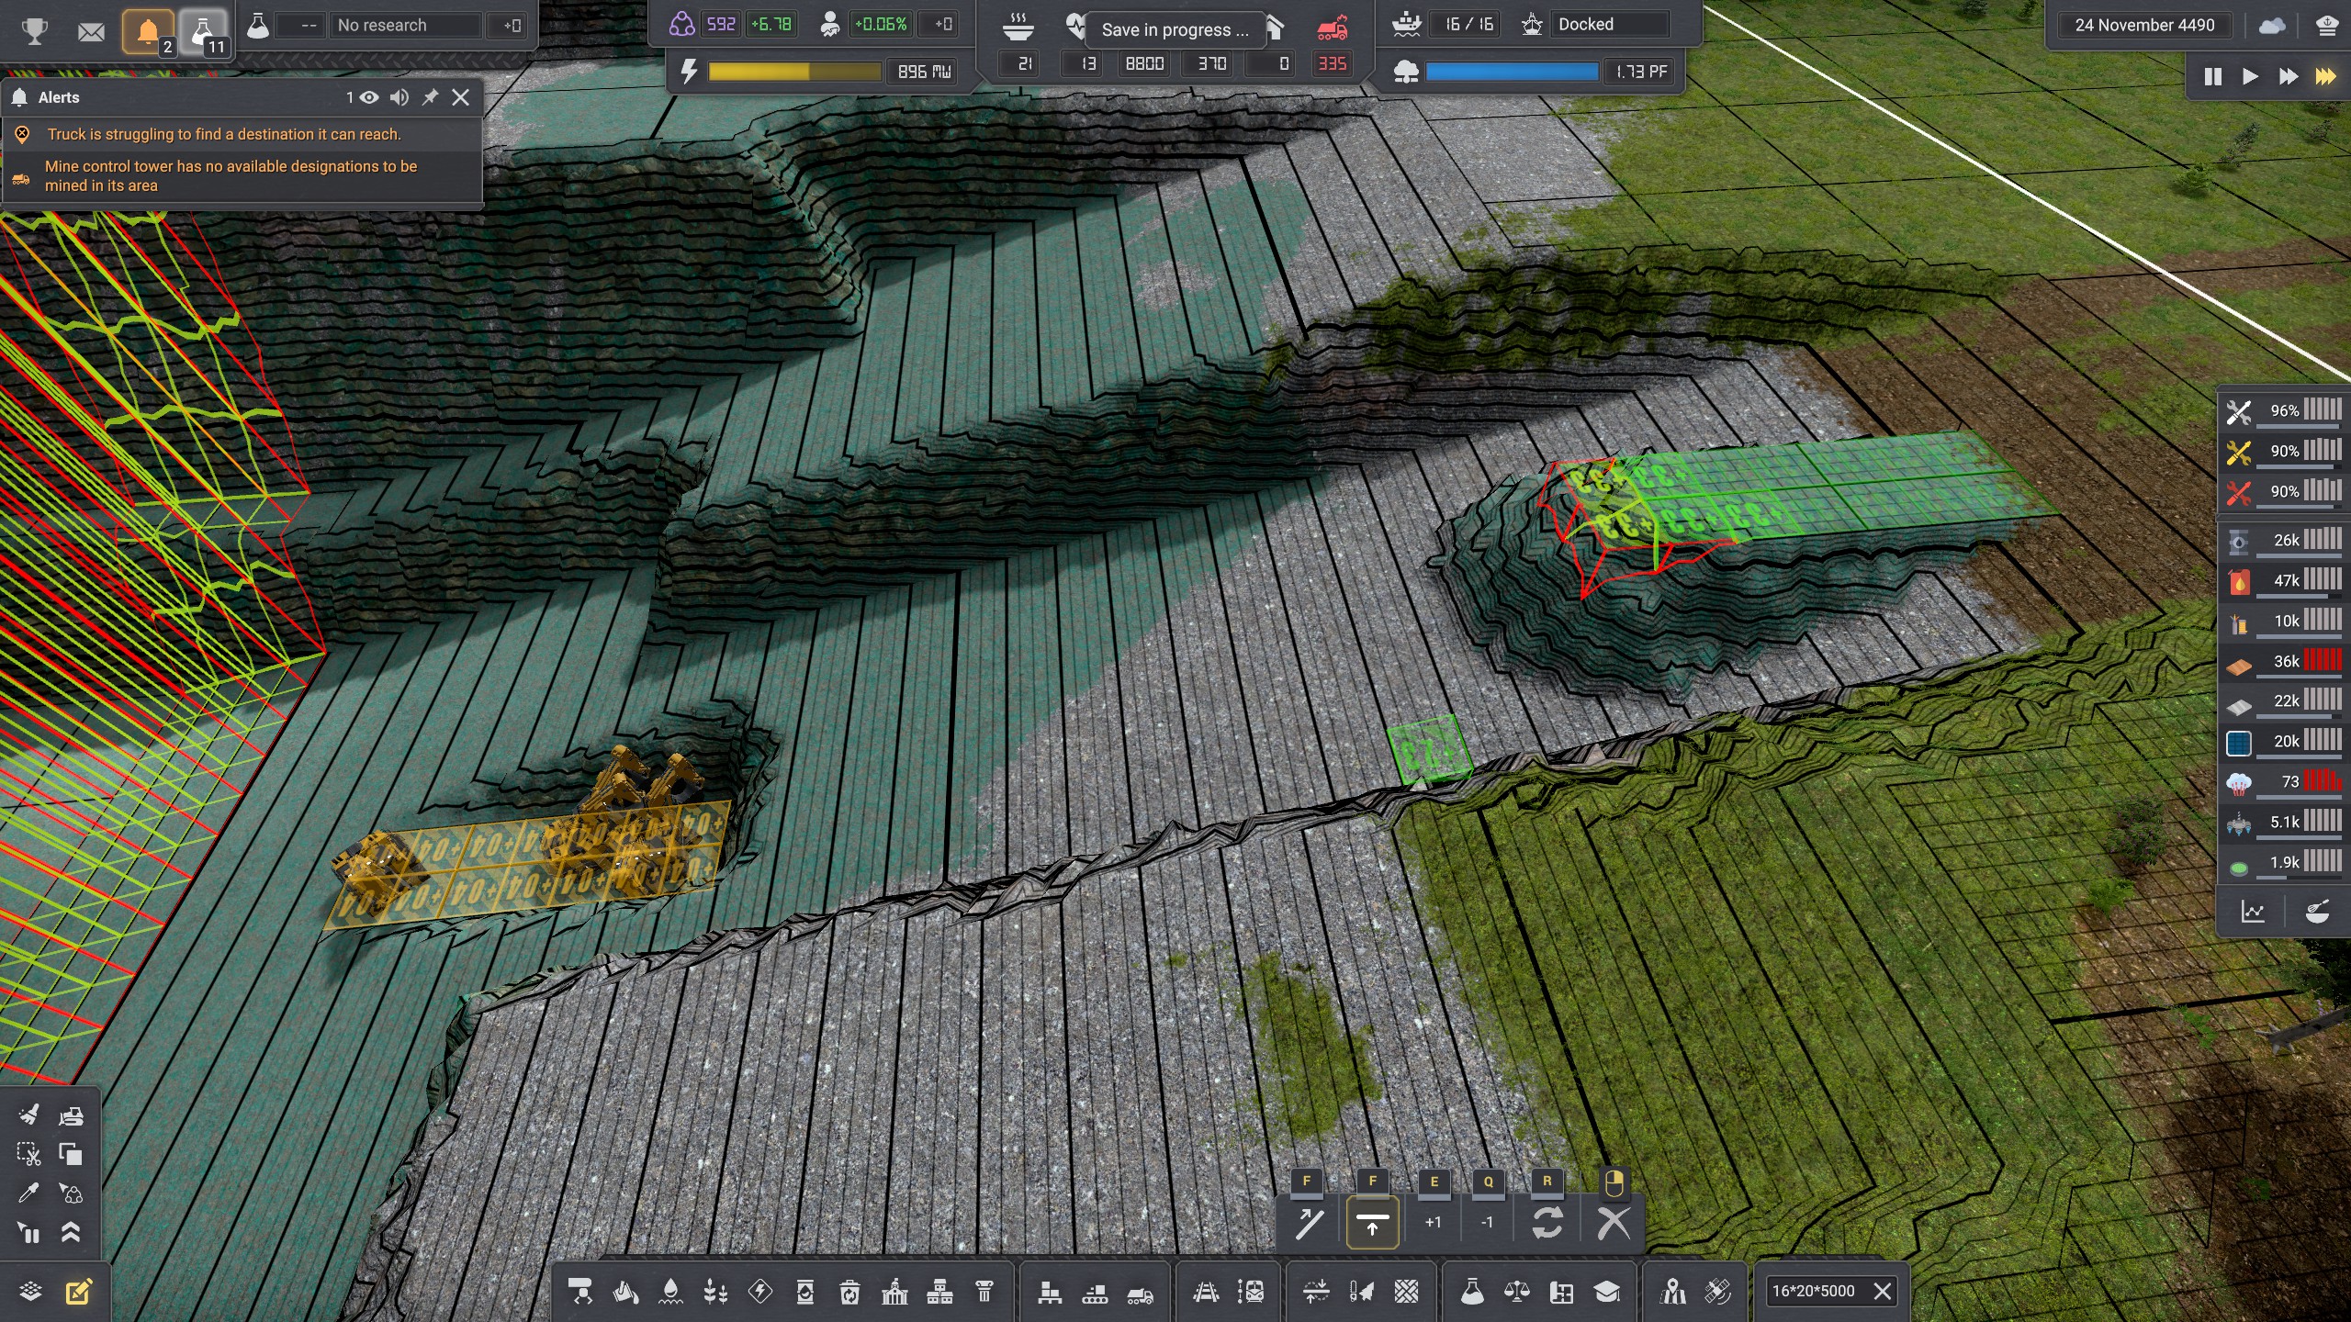Open the research flask notifications with badge 11
2351x1322 pixels.
[204, 32]
